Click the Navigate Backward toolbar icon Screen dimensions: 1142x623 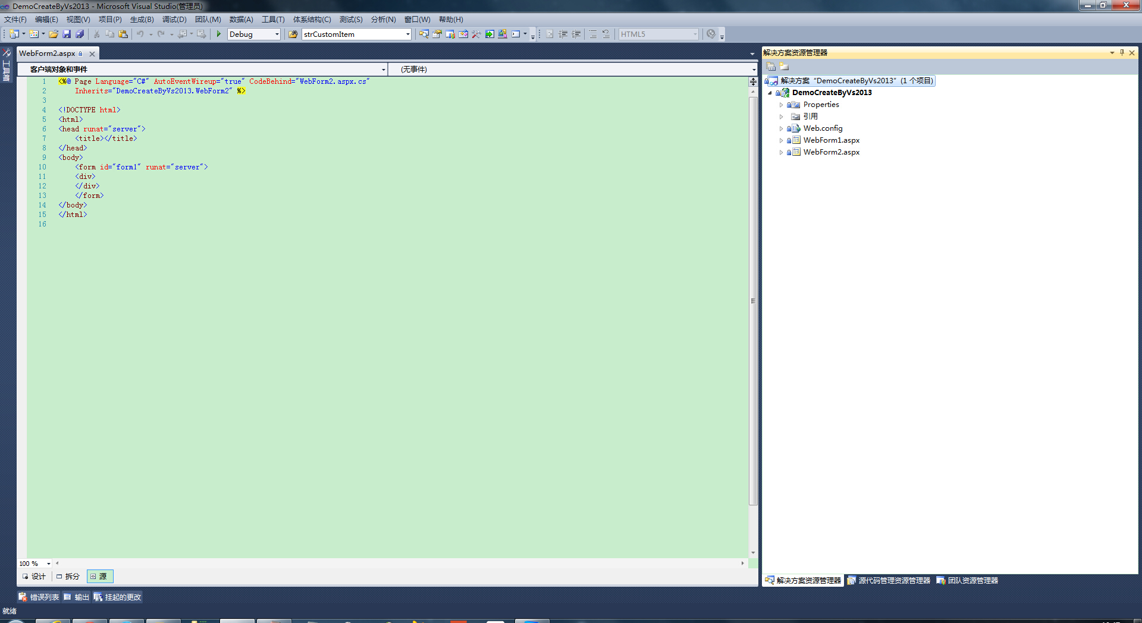[x=182, y=34]
